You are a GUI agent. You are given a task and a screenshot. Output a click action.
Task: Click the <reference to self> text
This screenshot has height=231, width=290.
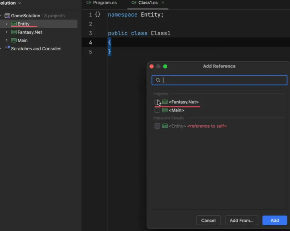point(207,126)
